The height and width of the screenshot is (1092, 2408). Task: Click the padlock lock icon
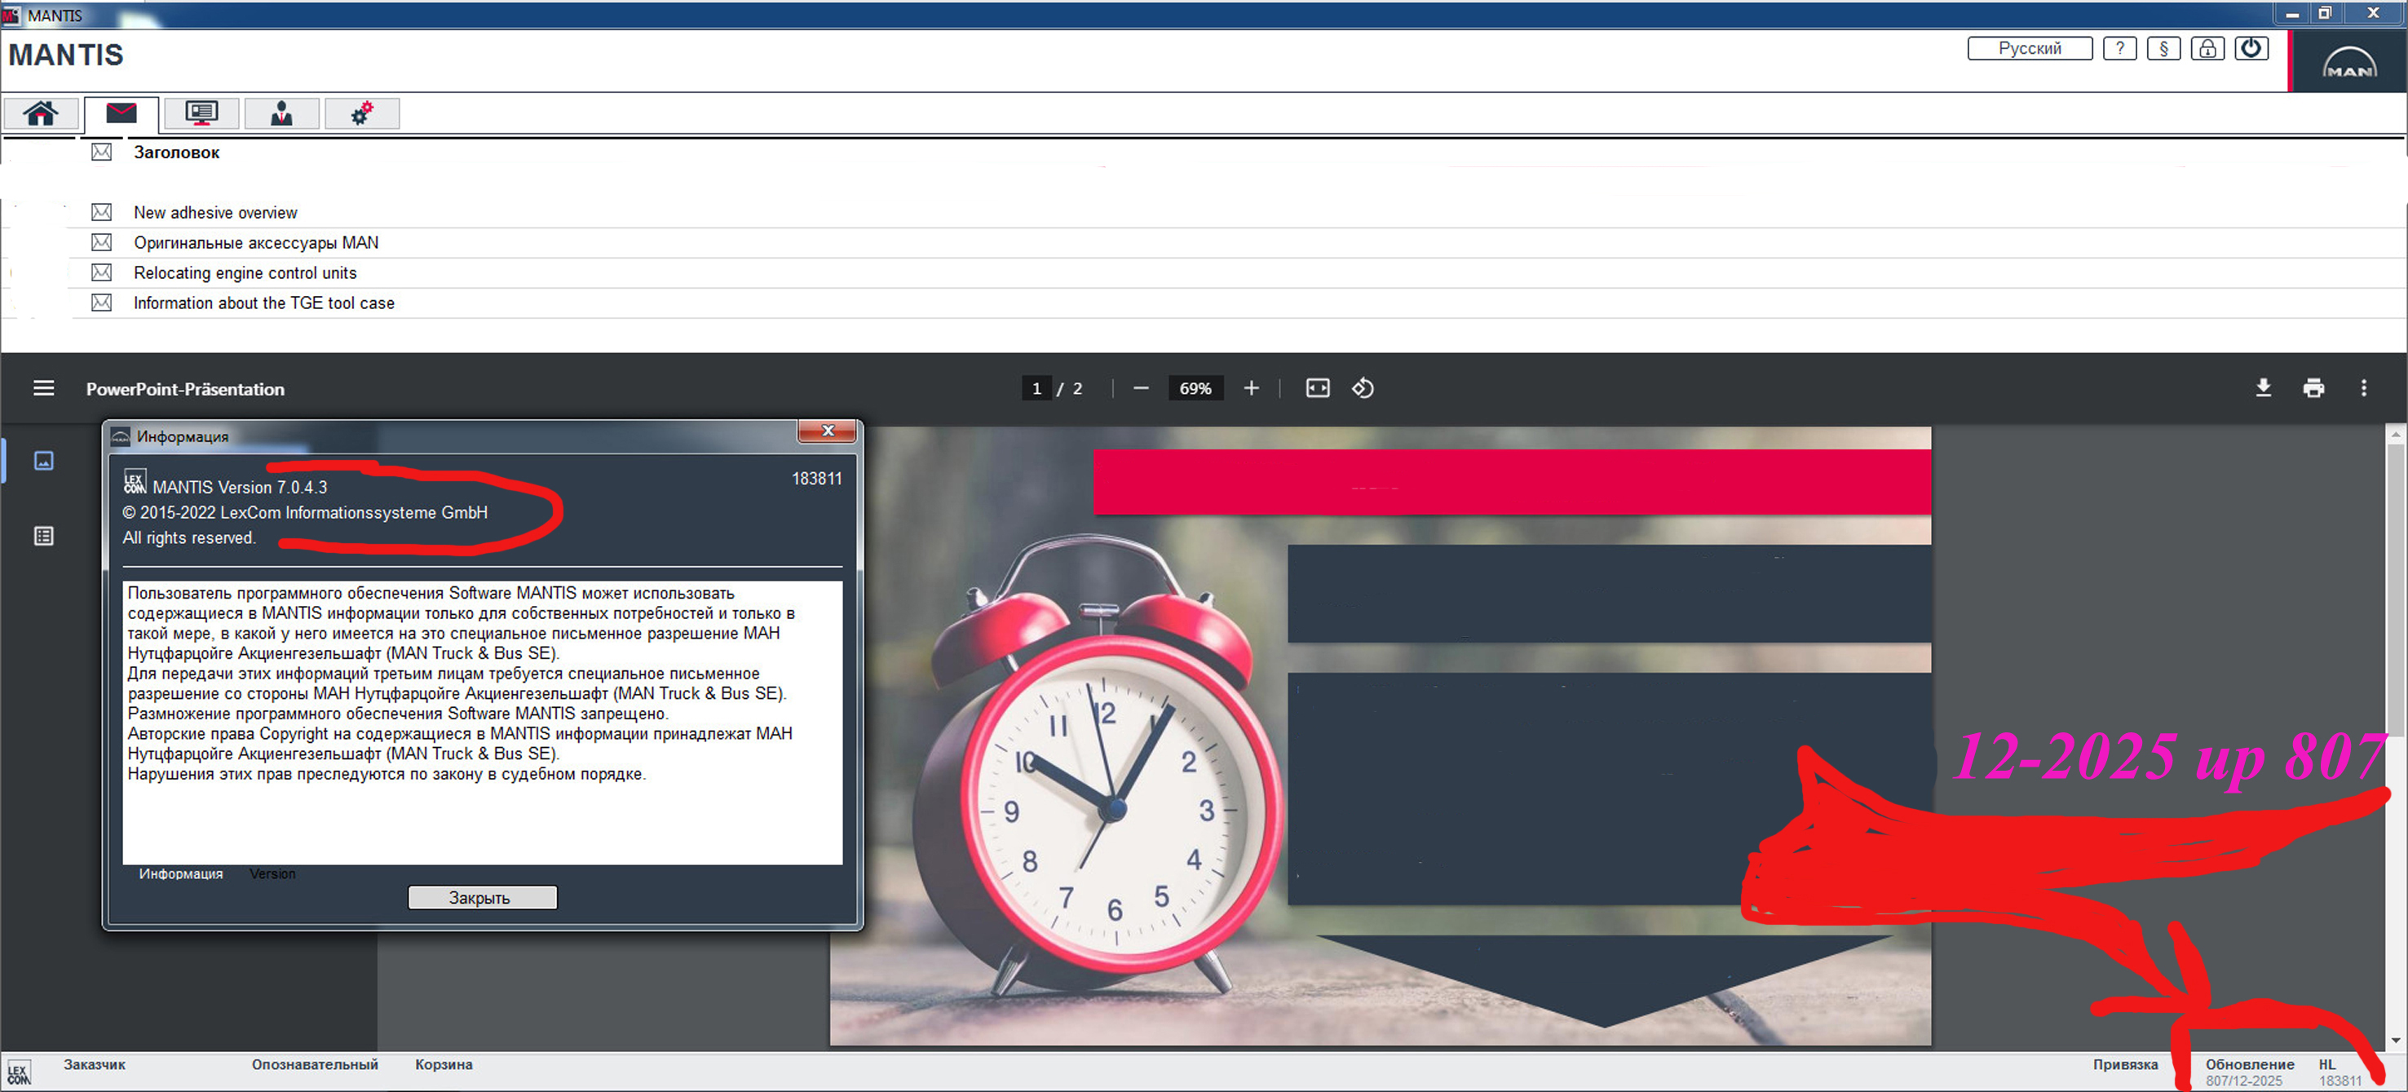(x=2207, y=49)
